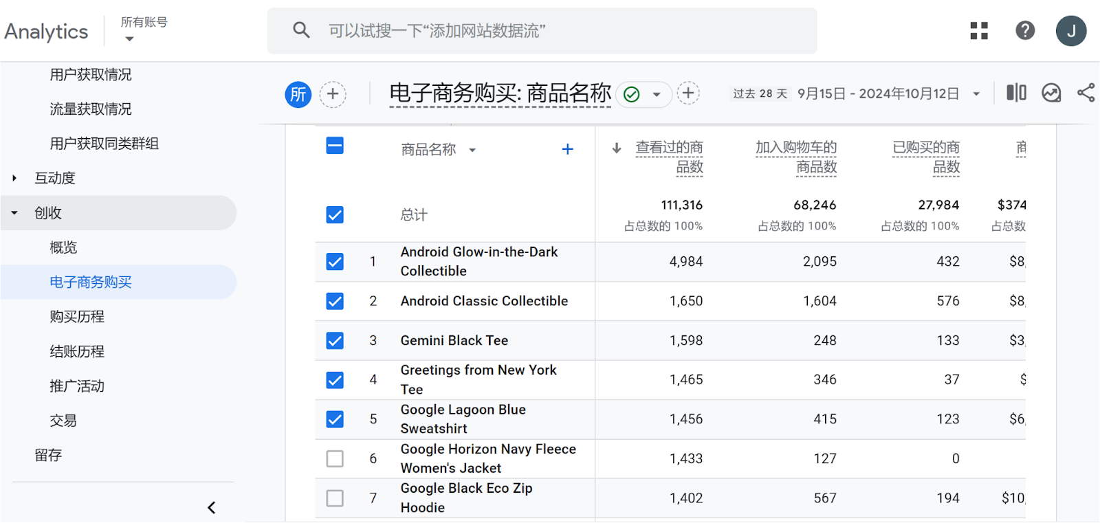The height and width of the screenshot is (523, 1100).
Task: Sort by 查看过的商品数 column header
Action: coord(670,157)
